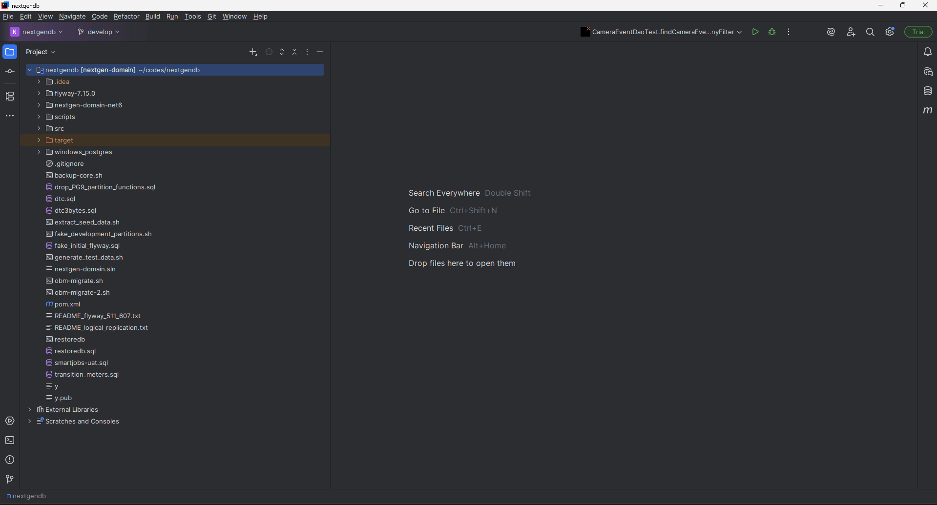The image size is (937, 505).
Task: Click nextgendb breadcrumb in status bar
Action: click(26, 496)
